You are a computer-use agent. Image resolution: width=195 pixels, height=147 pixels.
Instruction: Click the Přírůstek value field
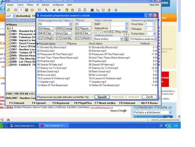[x=149, y=29]
